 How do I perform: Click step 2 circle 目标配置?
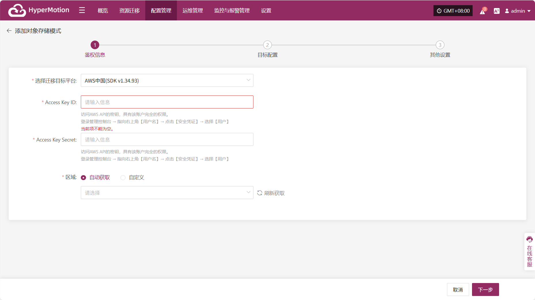[x=267, y=45]
